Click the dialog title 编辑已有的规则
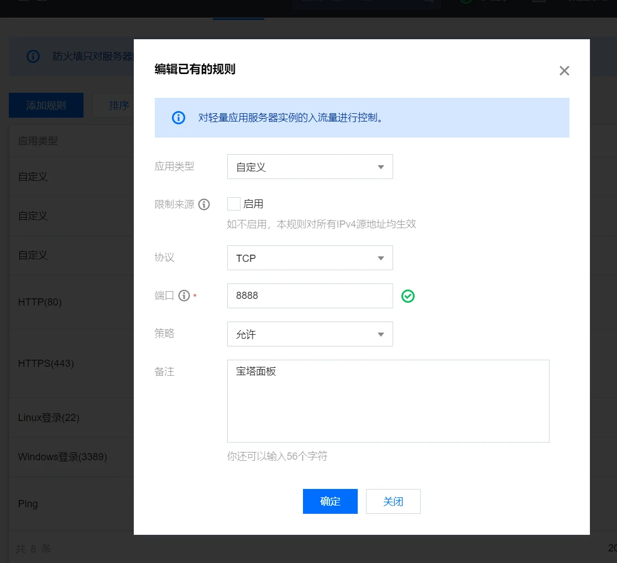Viewport: 617px width, 563px height. (195, 69)
